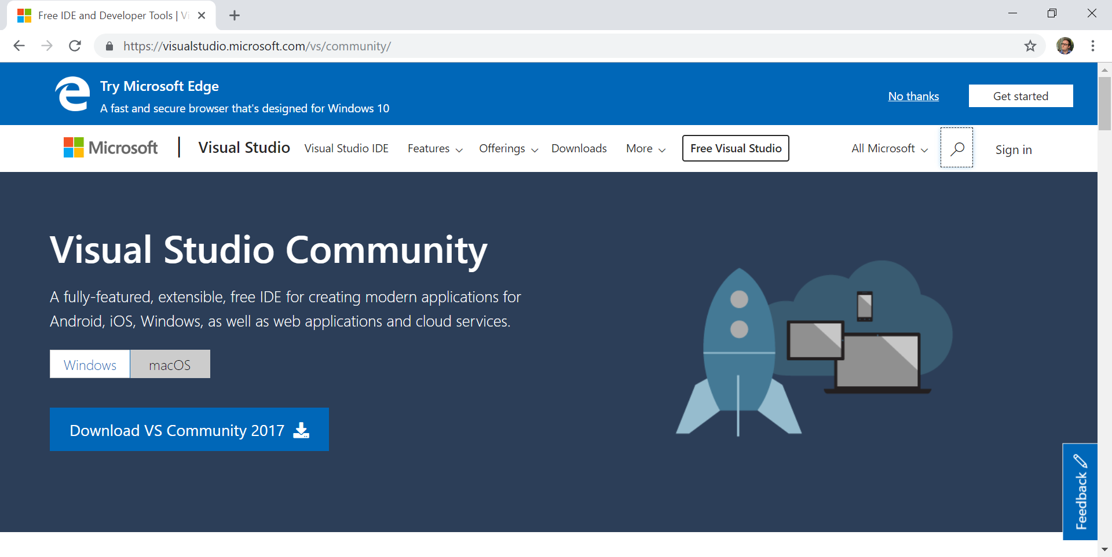Viewport: 1112px width, 557px height.
Task: Click the browser forward arrow
Action: pyautogui.click(x=47, y=46)
